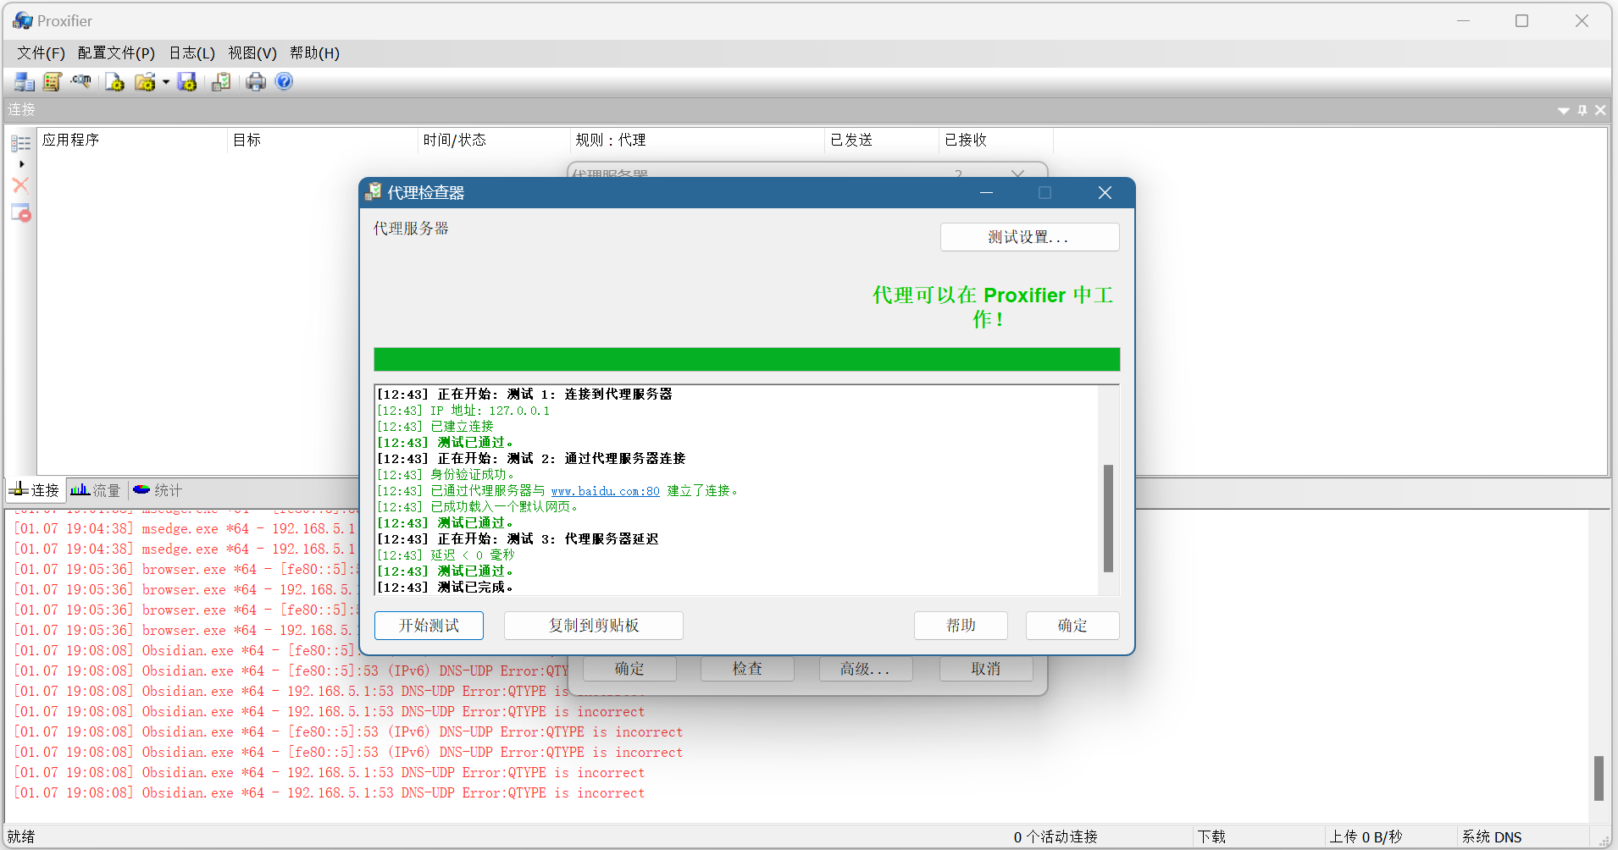Viewport: 1618px width, 850px height.
Task: Open the 连接 panel dropdown menu arrow
Action: click(1563, 111)
